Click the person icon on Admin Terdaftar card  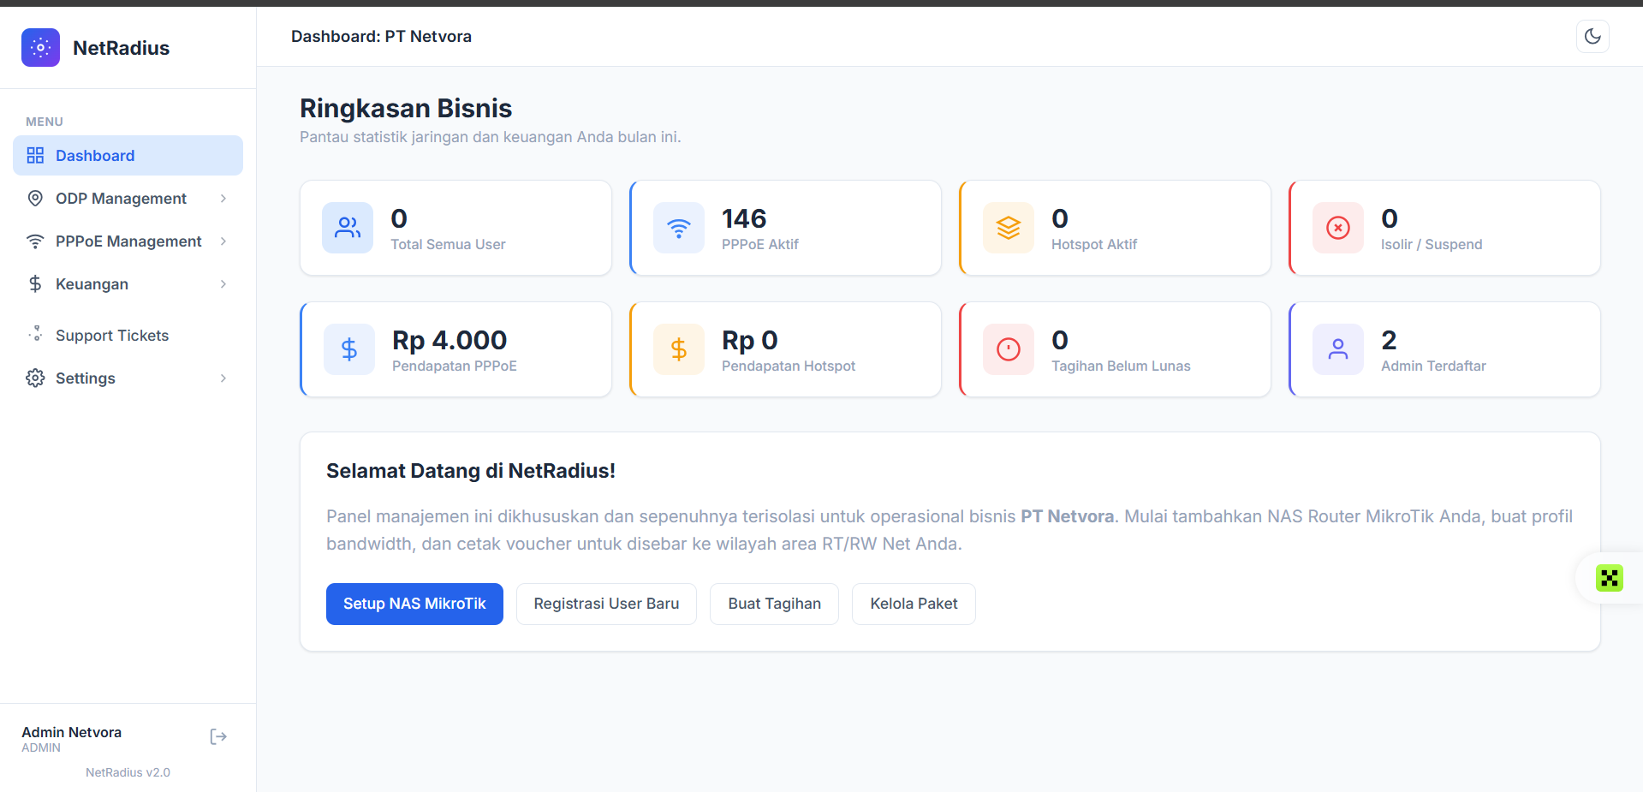coord(1337,349)
